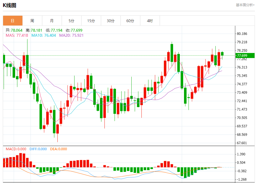Select the 日 daily chart tab
The width and height of the screenshot is (256, 183).
(13, 21)
